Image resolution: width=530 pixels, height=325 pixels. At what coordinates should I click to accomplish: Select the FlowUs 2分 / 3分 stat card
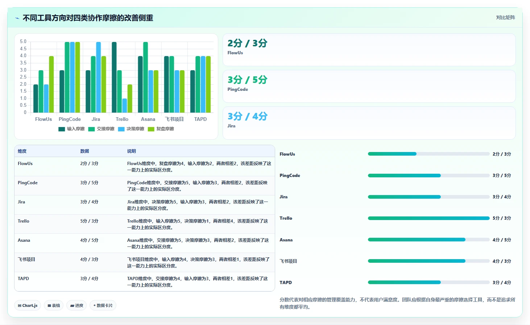coord(369,50)
